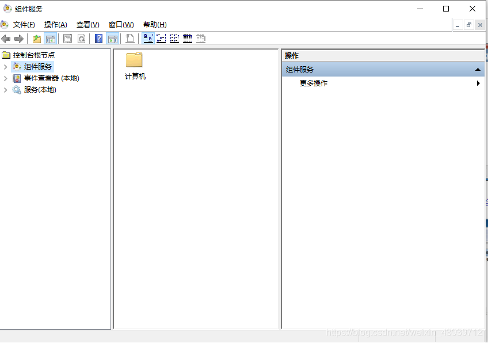Click the grayed status view toolbar icon
Screen dimensions: 488x343
(201, 39)
